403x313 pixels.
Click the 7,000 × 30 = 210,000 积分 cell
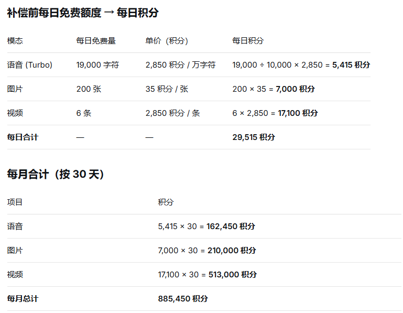tap(207, 251)
